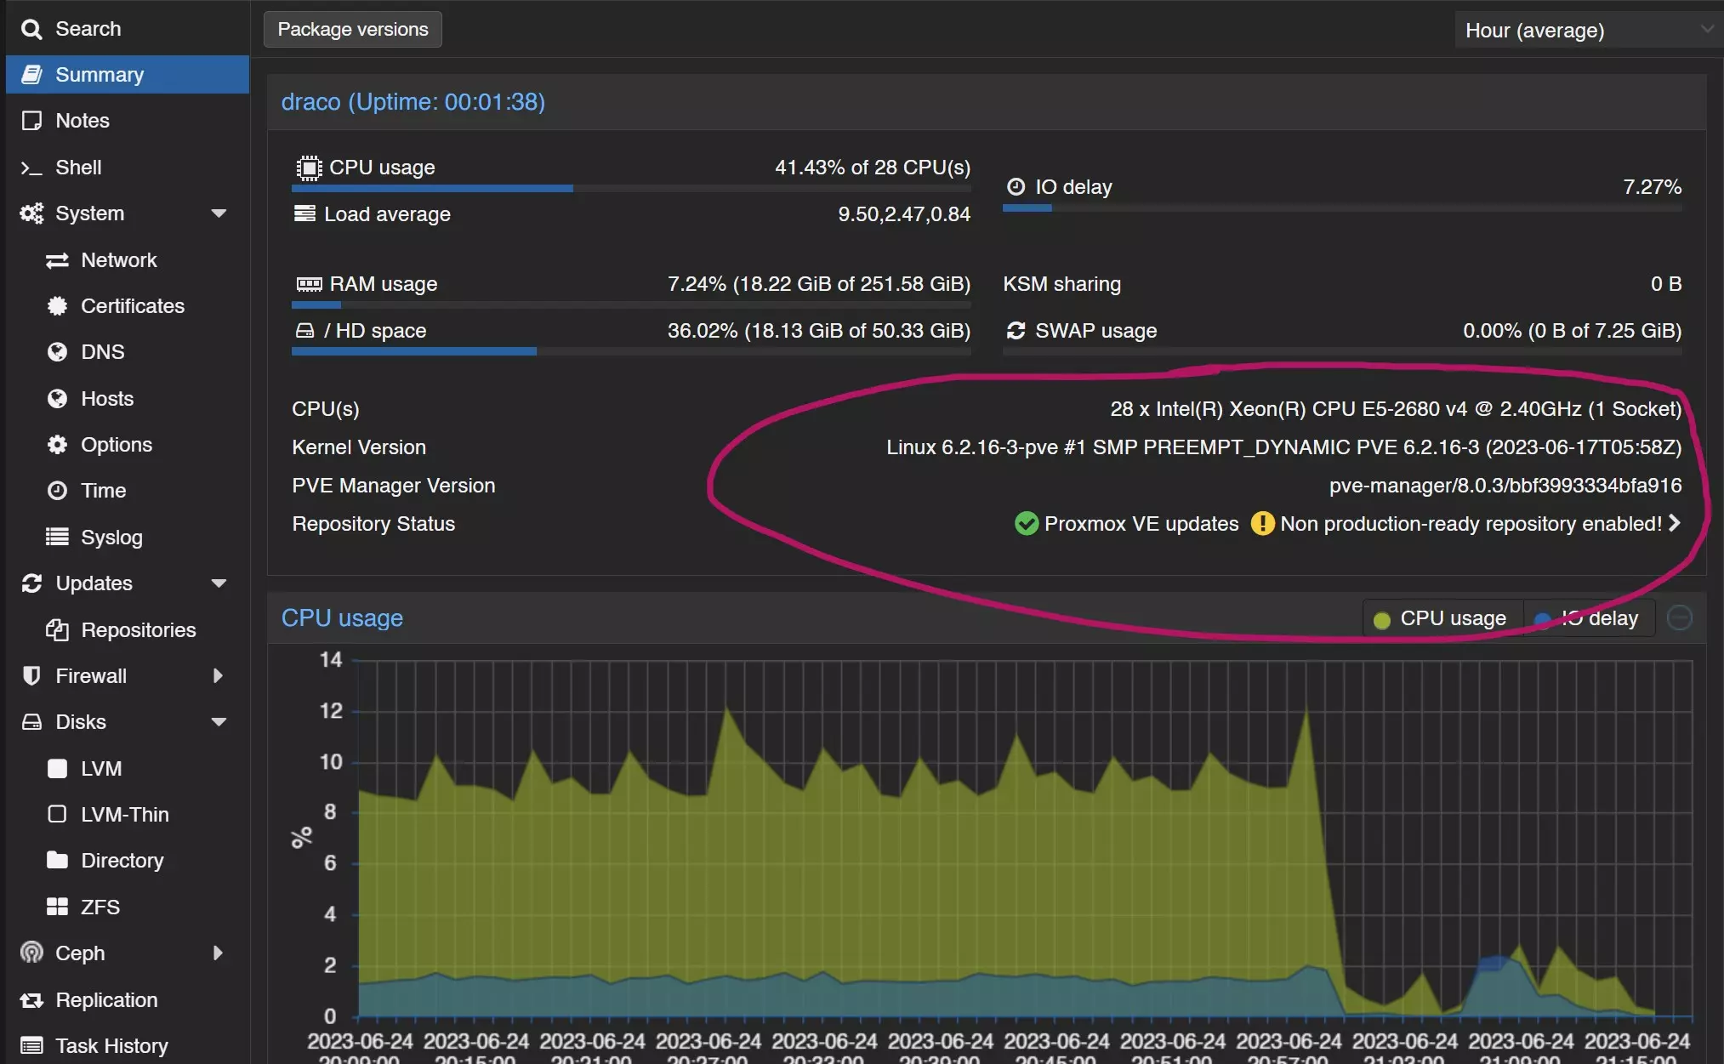The height and width of the screenshot is (1064, 1724).
Task: Click the CPU usage progress bar
Action: pos(631,189)
